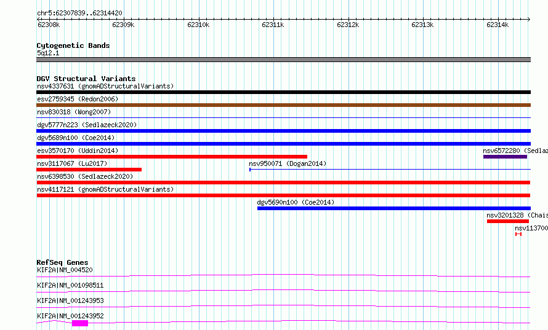
Task: Open variant label dgv5777n223 (Sedlazeck2020)
Action: coord(87,125)
